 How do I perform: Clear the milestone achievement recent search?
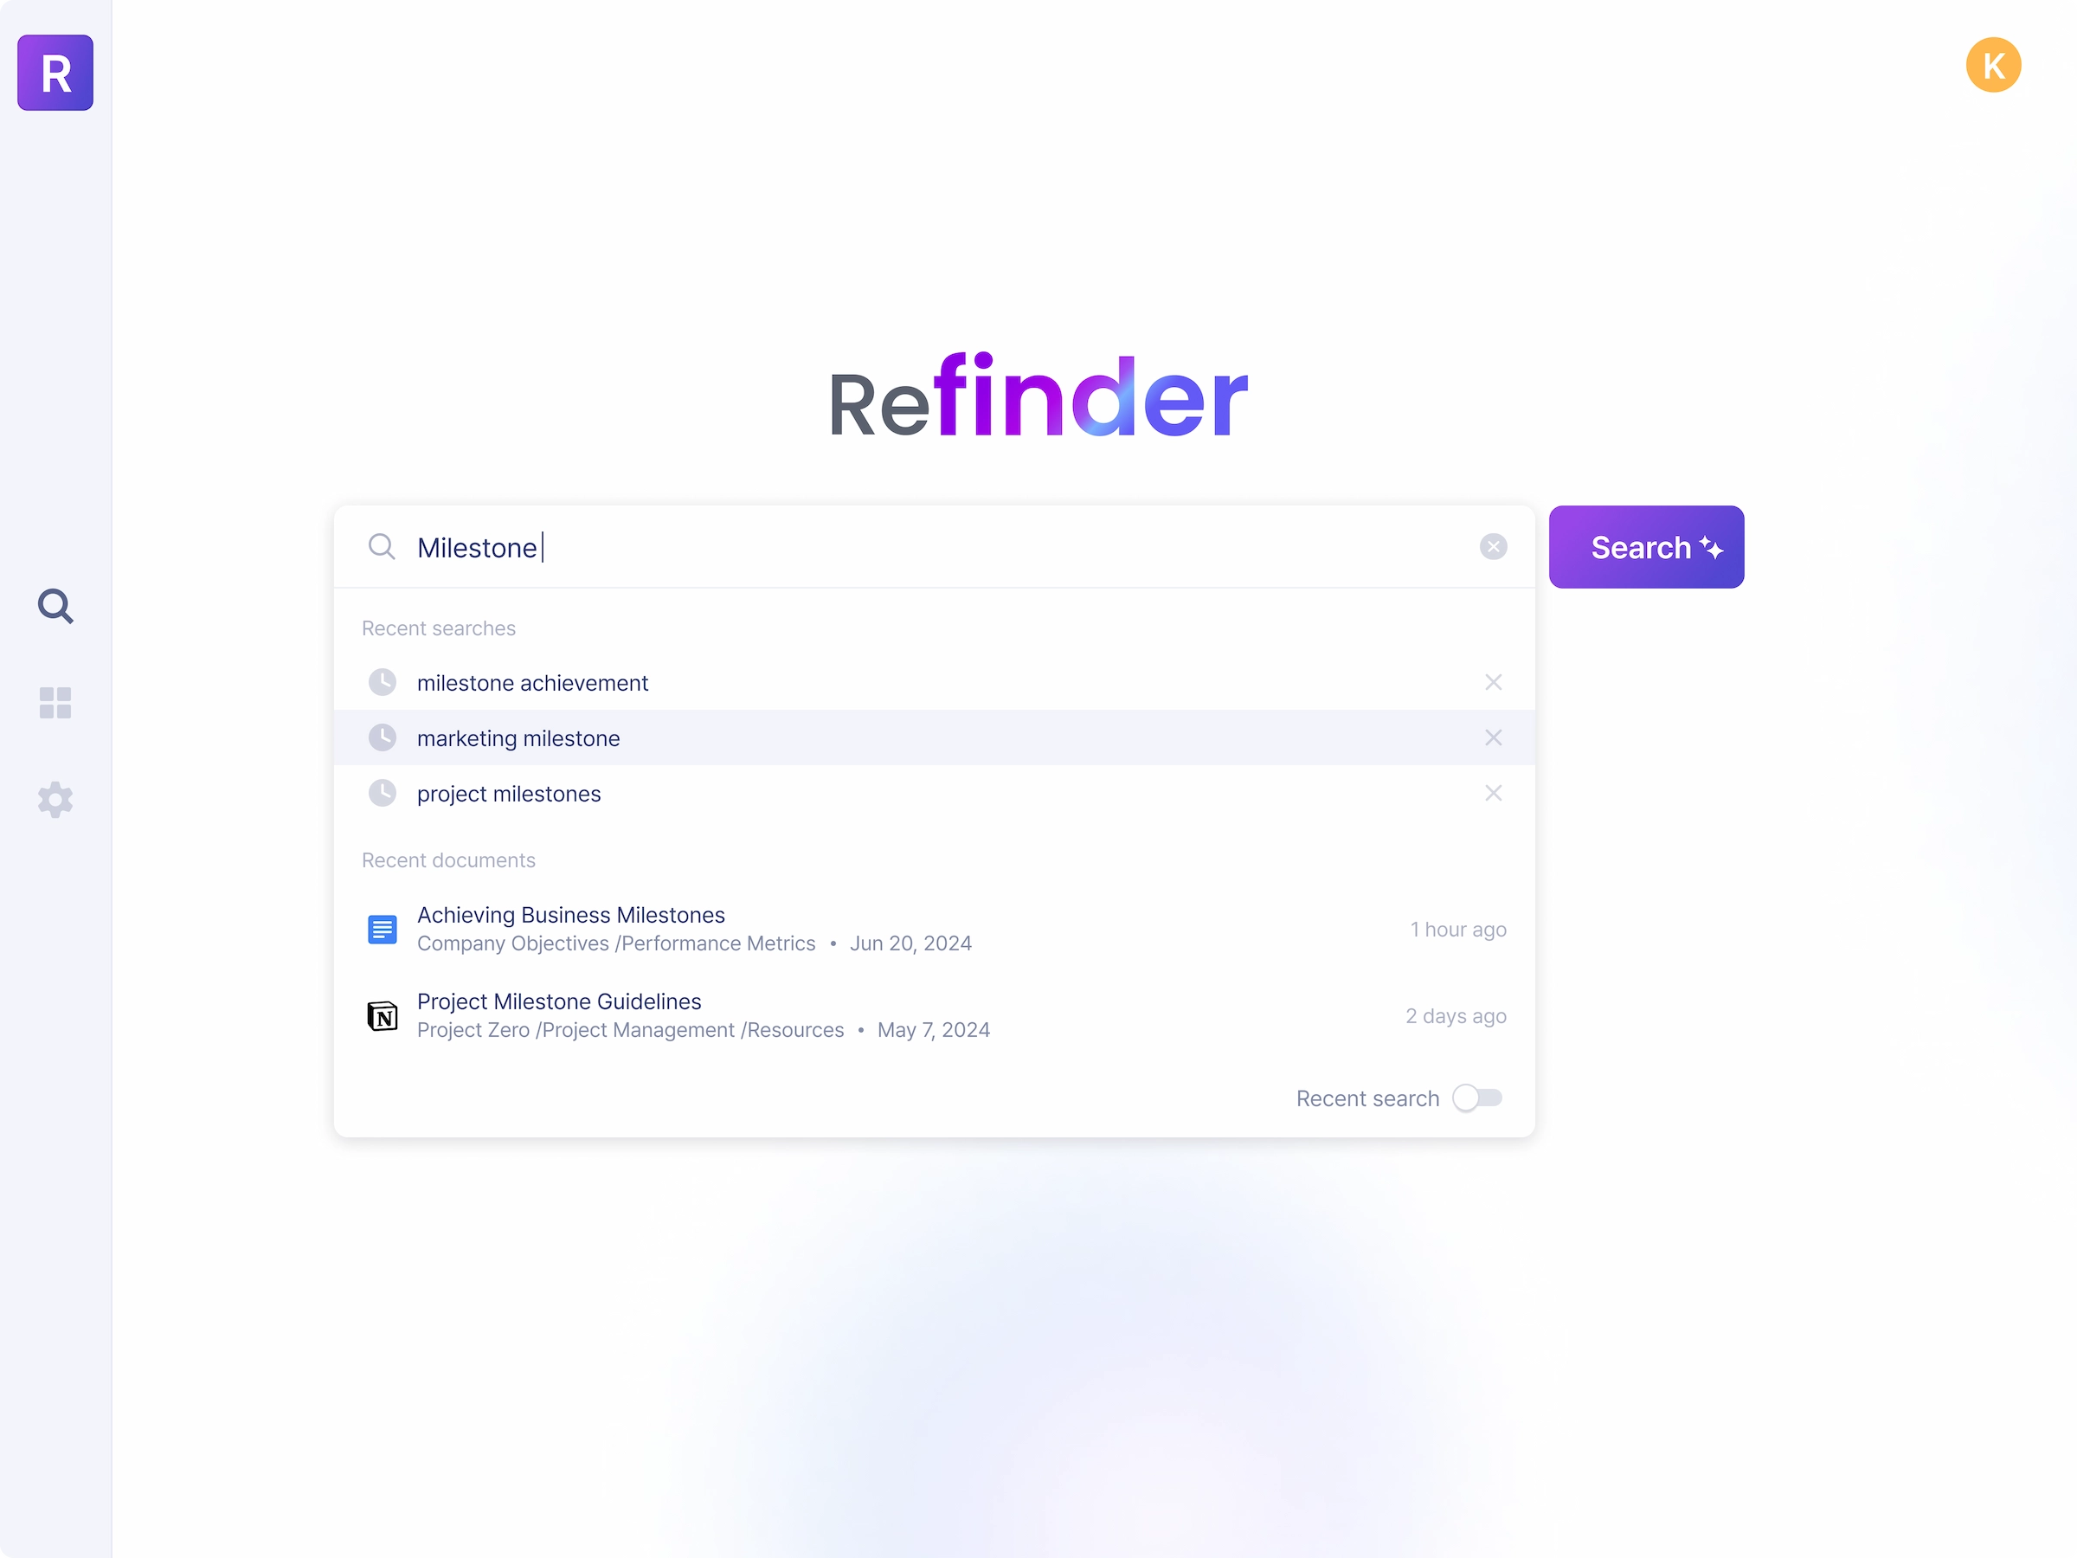[1493, 681]
